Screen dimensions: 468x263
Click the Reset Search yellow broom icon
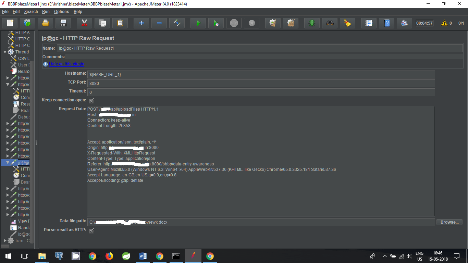[347, 23]
